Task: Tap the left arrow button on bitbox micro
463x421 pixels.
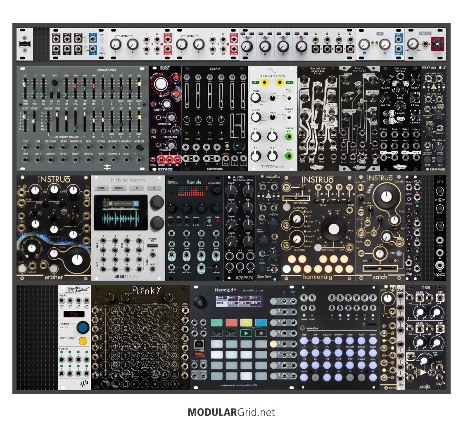Action: click(x=136, y=188)
